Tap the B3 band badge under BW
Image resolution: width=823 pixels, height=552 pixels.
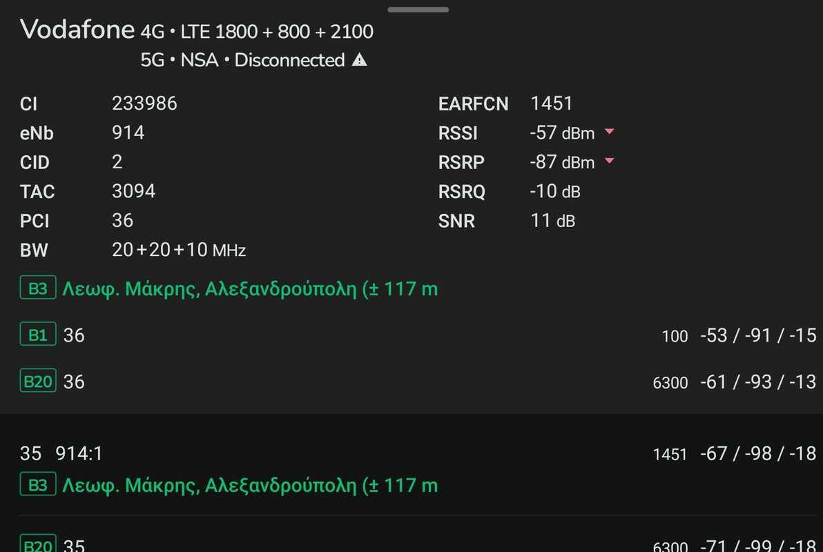[38, 288]
